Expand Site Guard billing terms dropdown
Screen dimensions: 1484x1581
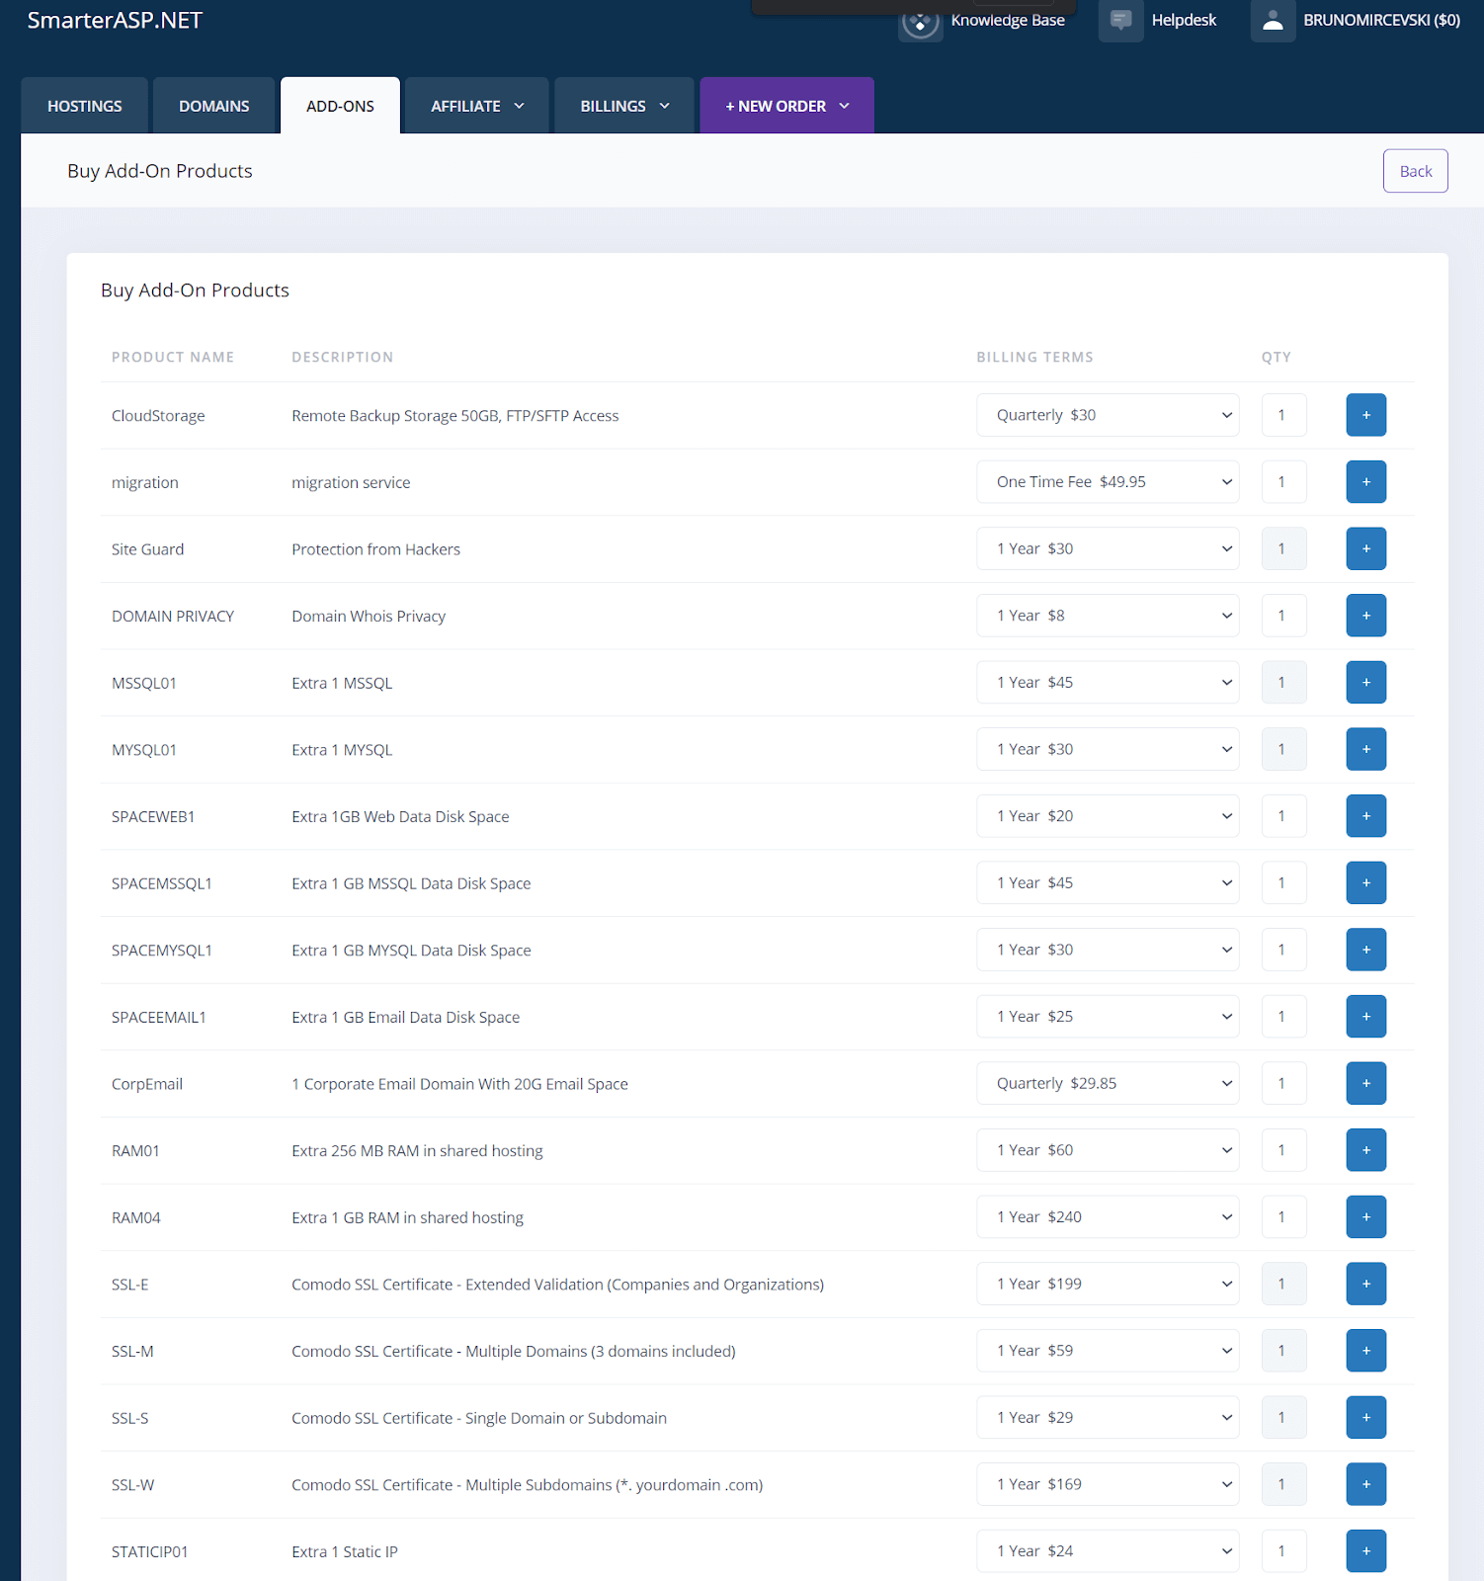pos(1108,548)
